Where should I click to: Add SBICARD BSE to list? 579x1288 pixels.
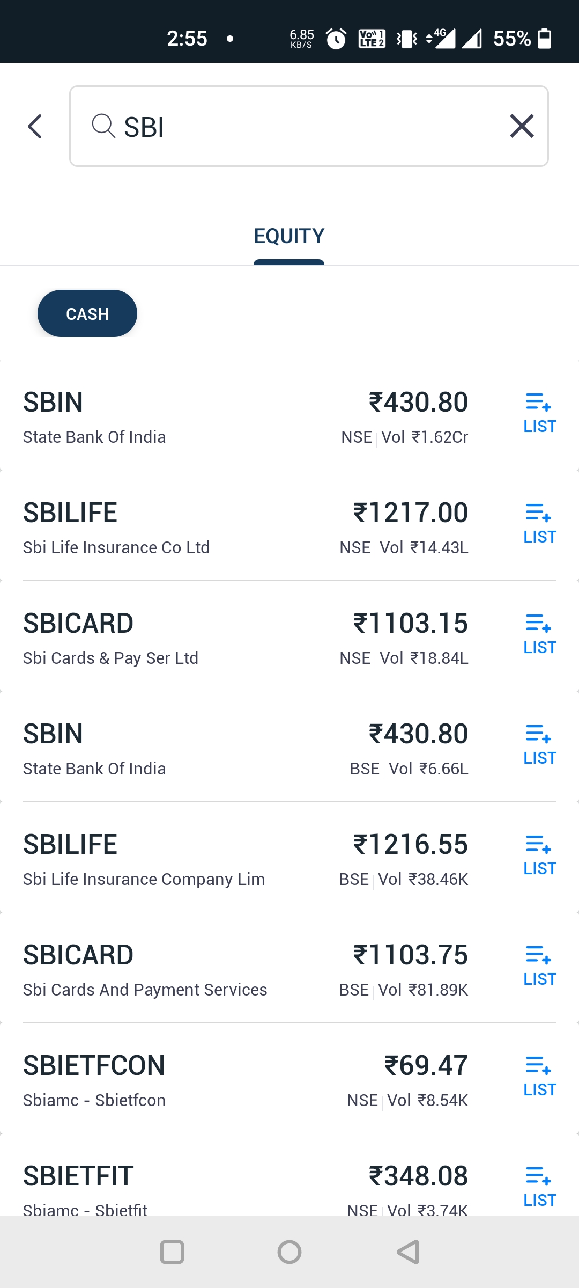pyautogui.click(x=539, y=966)
